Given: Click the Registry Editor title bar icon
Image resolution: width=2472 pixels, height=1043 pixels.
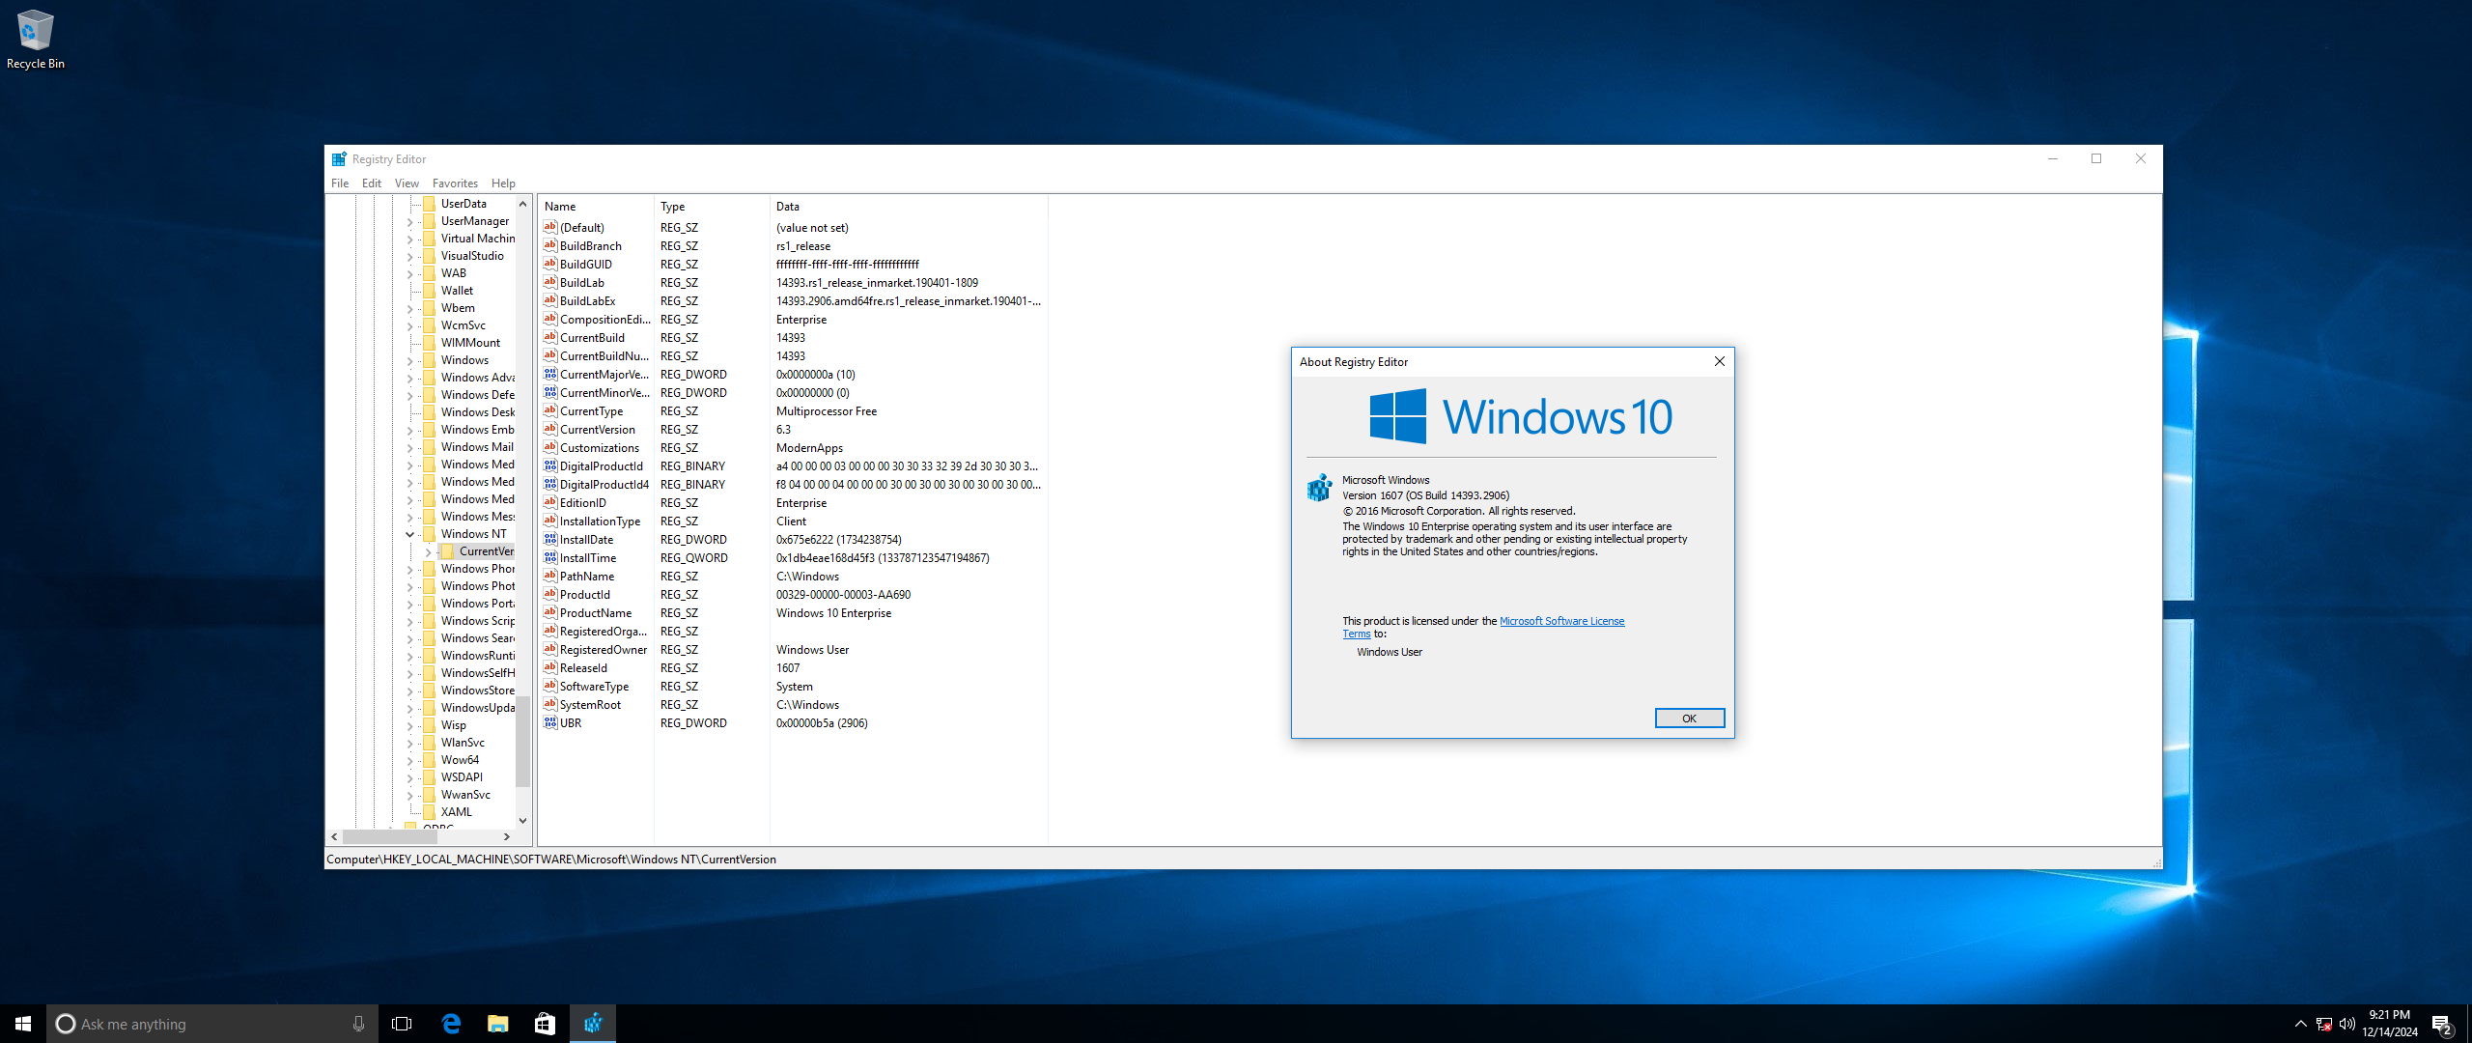Looking at the screenshot, I should [339, 159].
